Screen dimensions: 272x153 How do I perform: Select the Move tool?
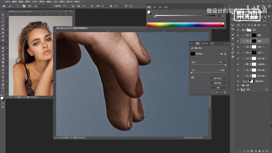pos(3,14)
